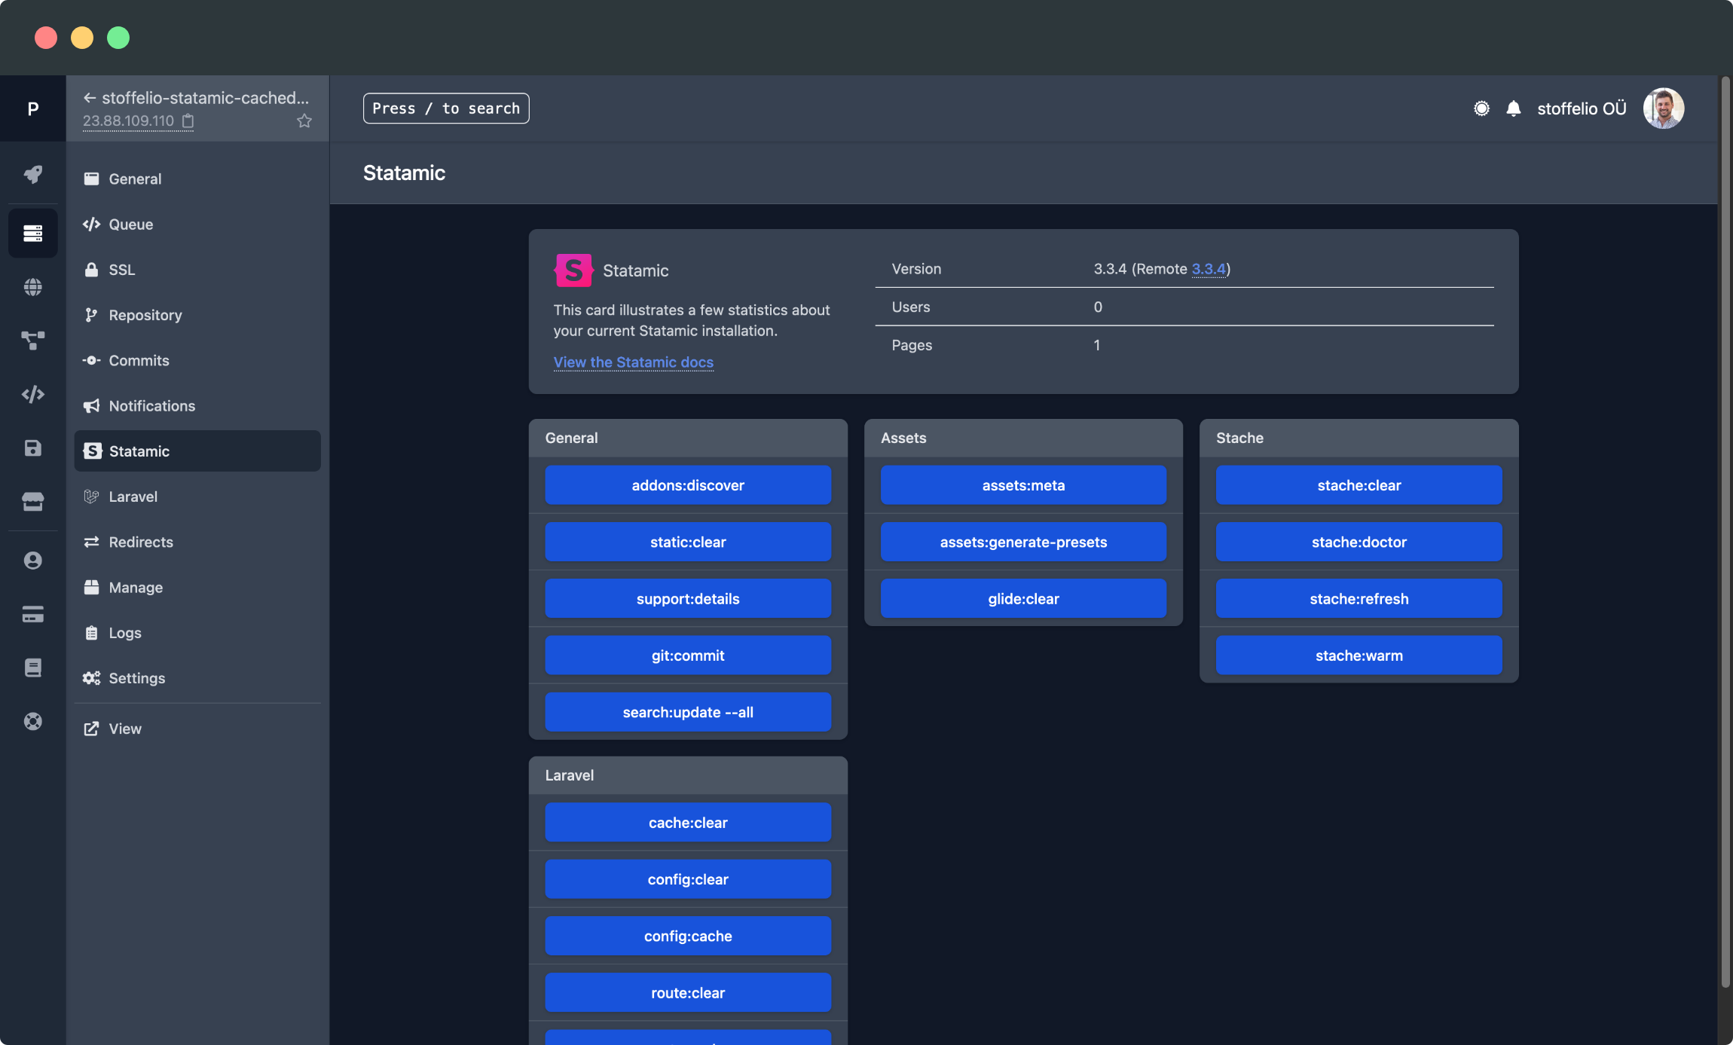
Task: Follow the remote version 3.3.4 link
Action: pyautogui.click(x=1209, y=269)
